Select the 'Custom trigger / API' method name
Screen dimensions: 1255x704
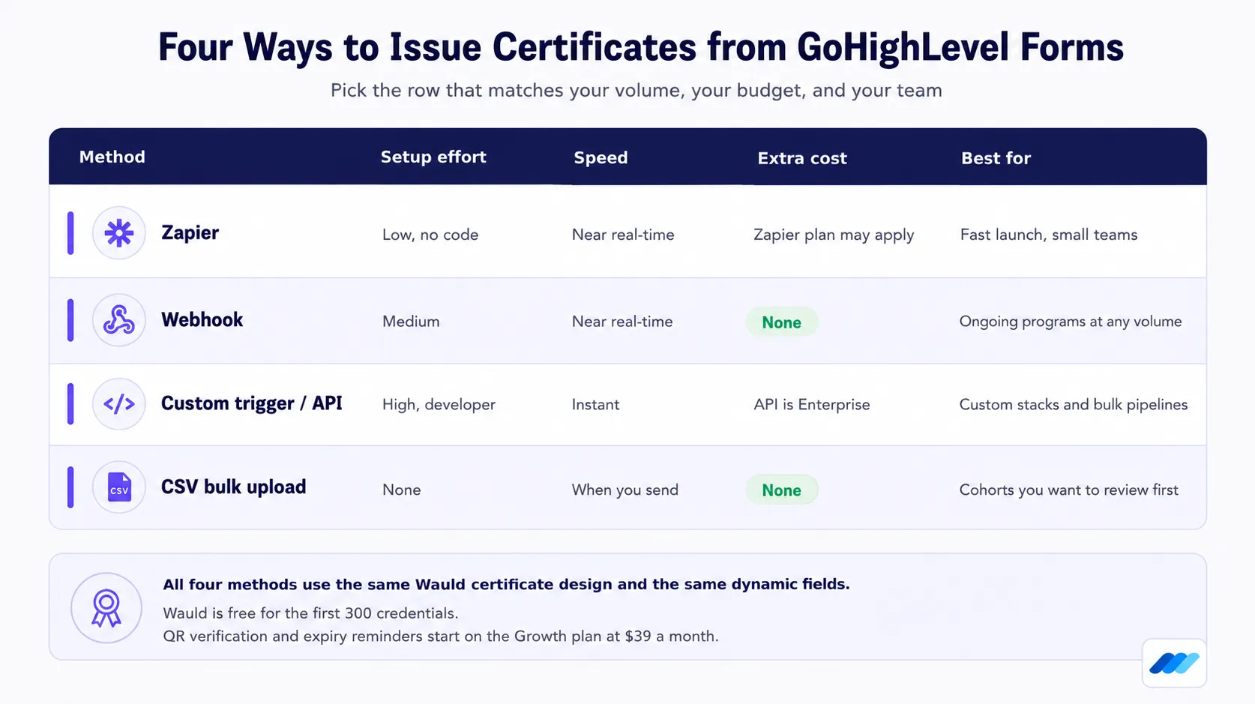252,403
